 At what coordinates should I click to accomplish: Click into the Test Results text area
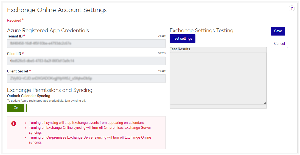tap(218, 78)
